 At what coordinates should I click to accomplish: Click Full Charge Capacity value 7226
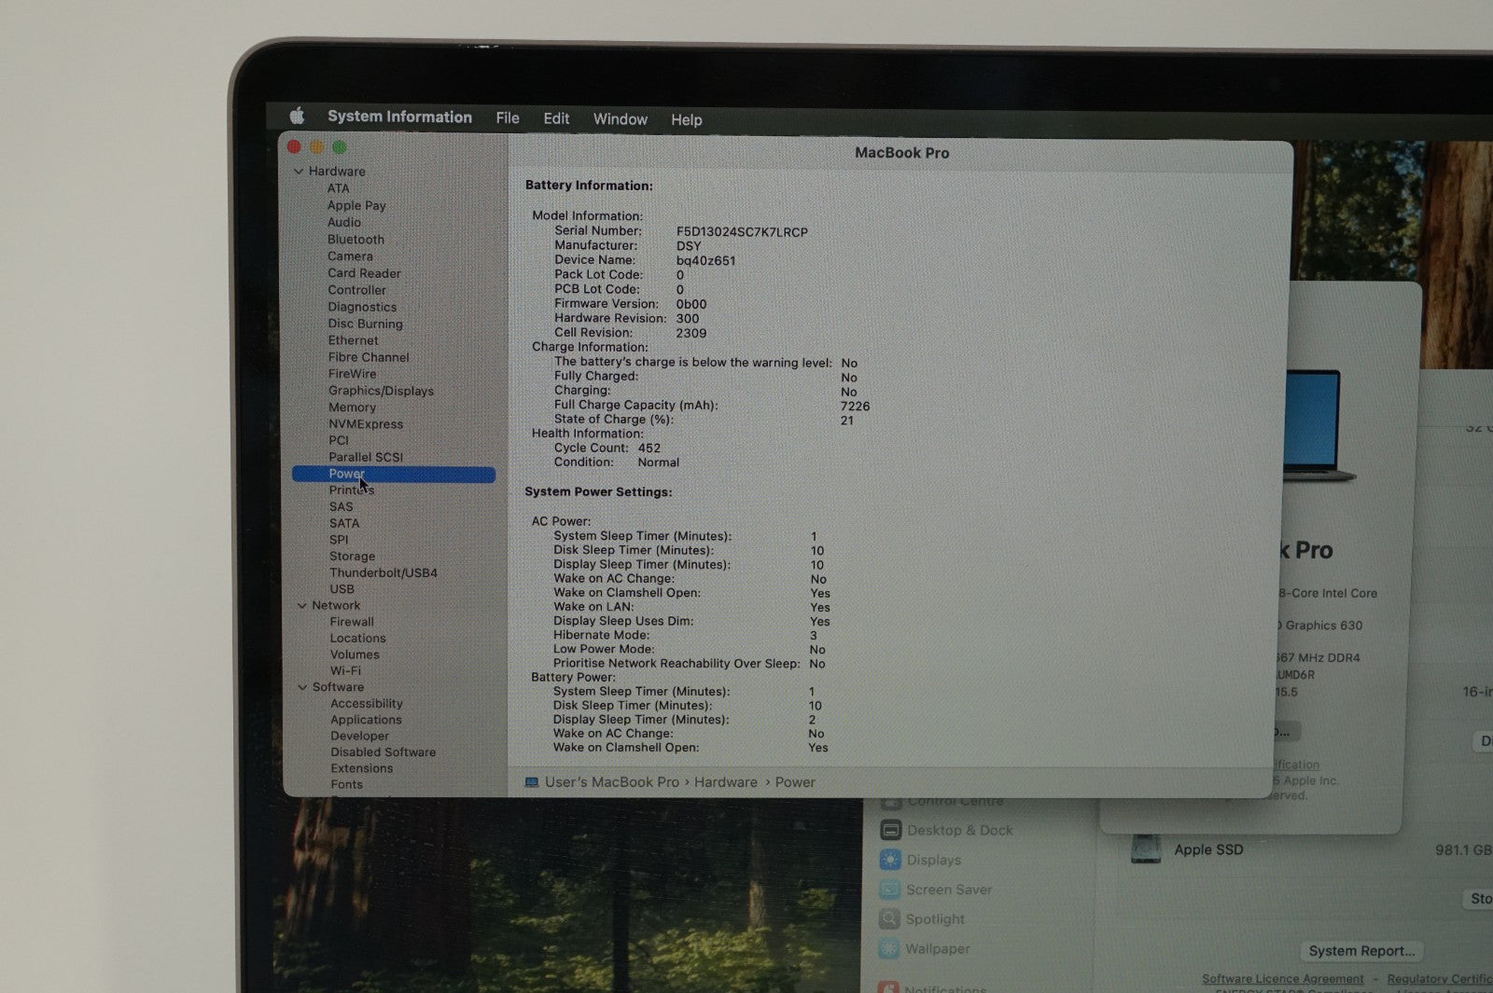[855, 407]
